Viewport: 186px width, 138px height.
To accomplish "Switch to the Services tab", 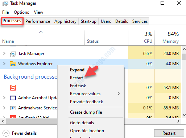I will (x=140, y=21).
